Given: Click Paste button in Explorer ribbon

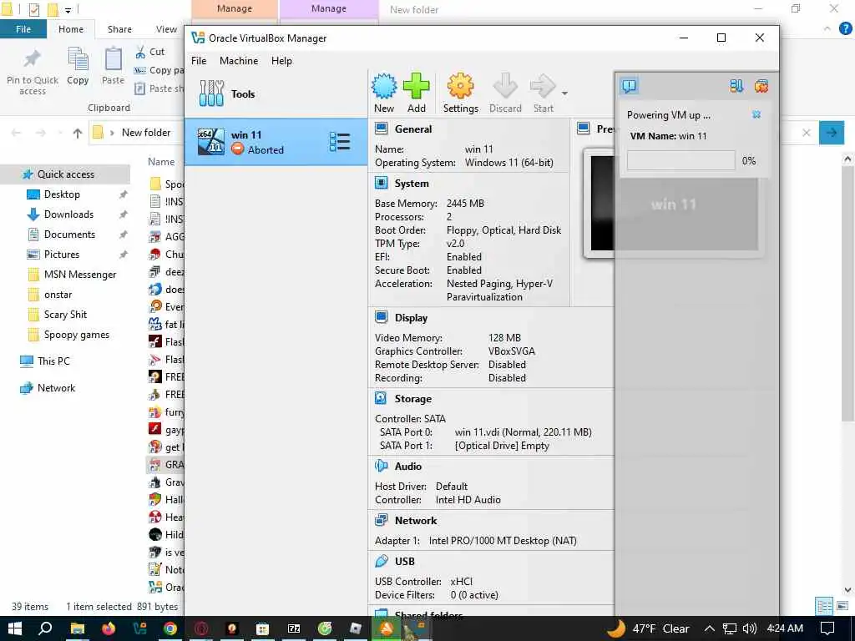Looking at the screenshot, I should pos(113,67).
